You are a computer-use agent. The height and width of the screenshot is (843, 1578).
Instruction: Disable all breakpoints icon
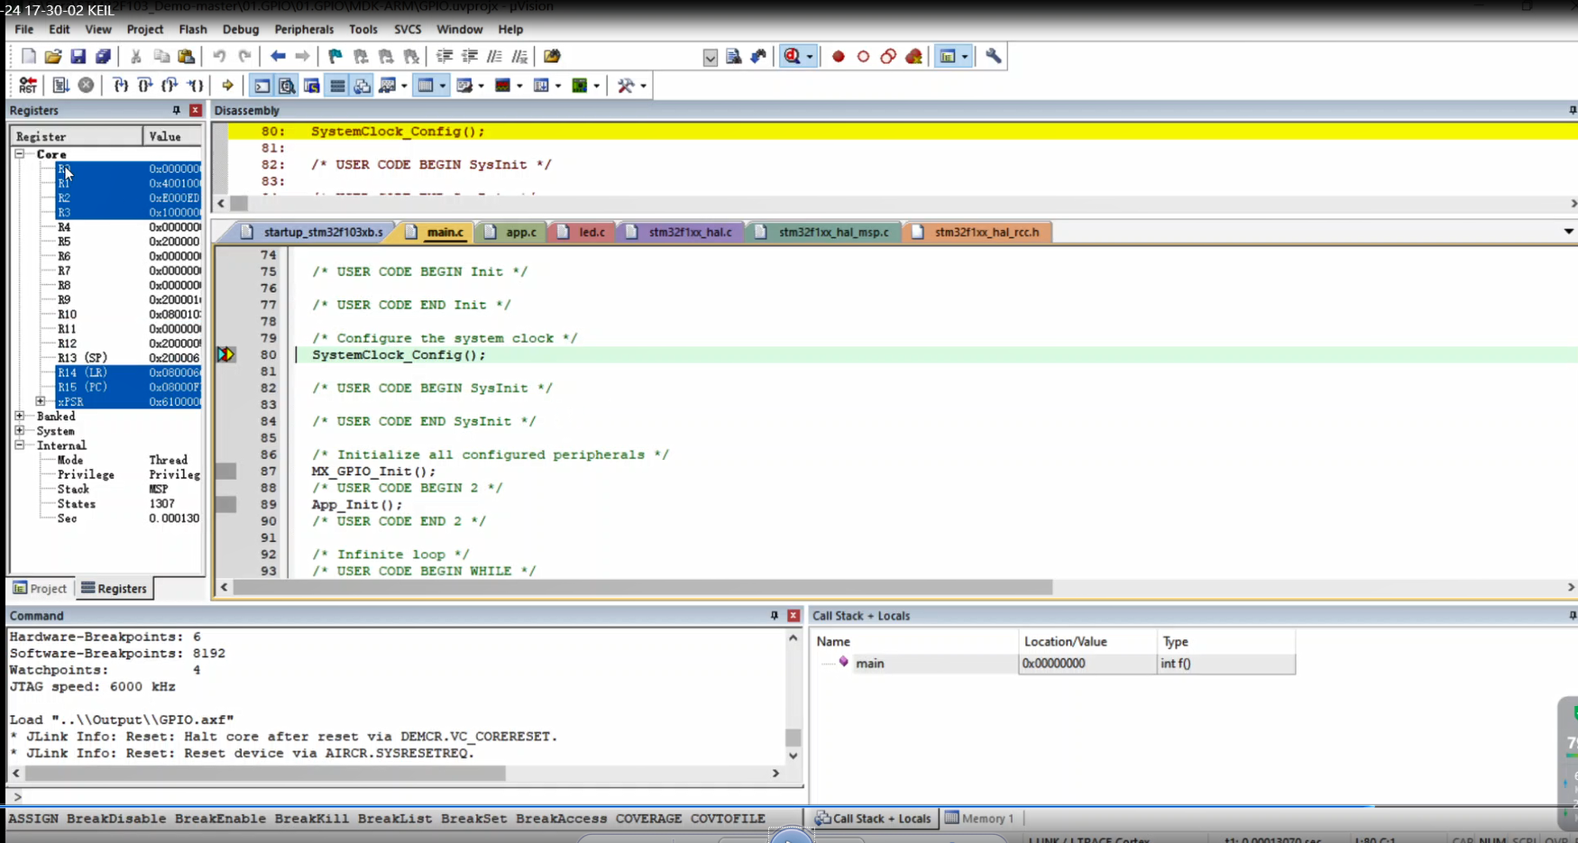(888, 57)
